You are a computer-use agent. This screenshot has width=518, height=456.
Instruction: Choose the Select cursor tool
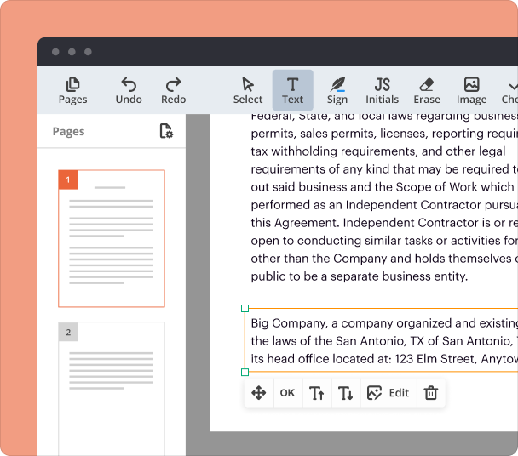click(248, 90)
